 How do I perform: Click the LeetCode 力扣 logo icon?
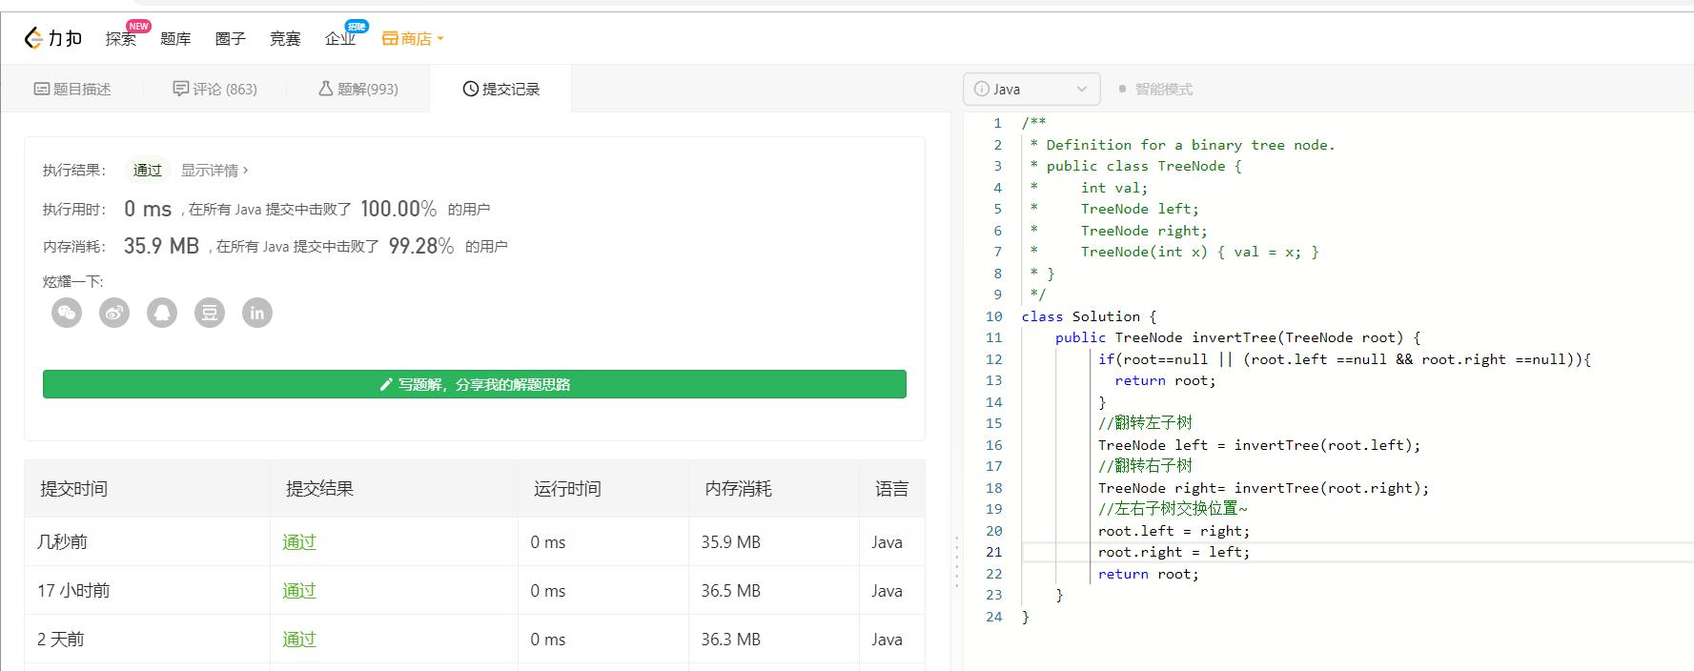[33, 38]
